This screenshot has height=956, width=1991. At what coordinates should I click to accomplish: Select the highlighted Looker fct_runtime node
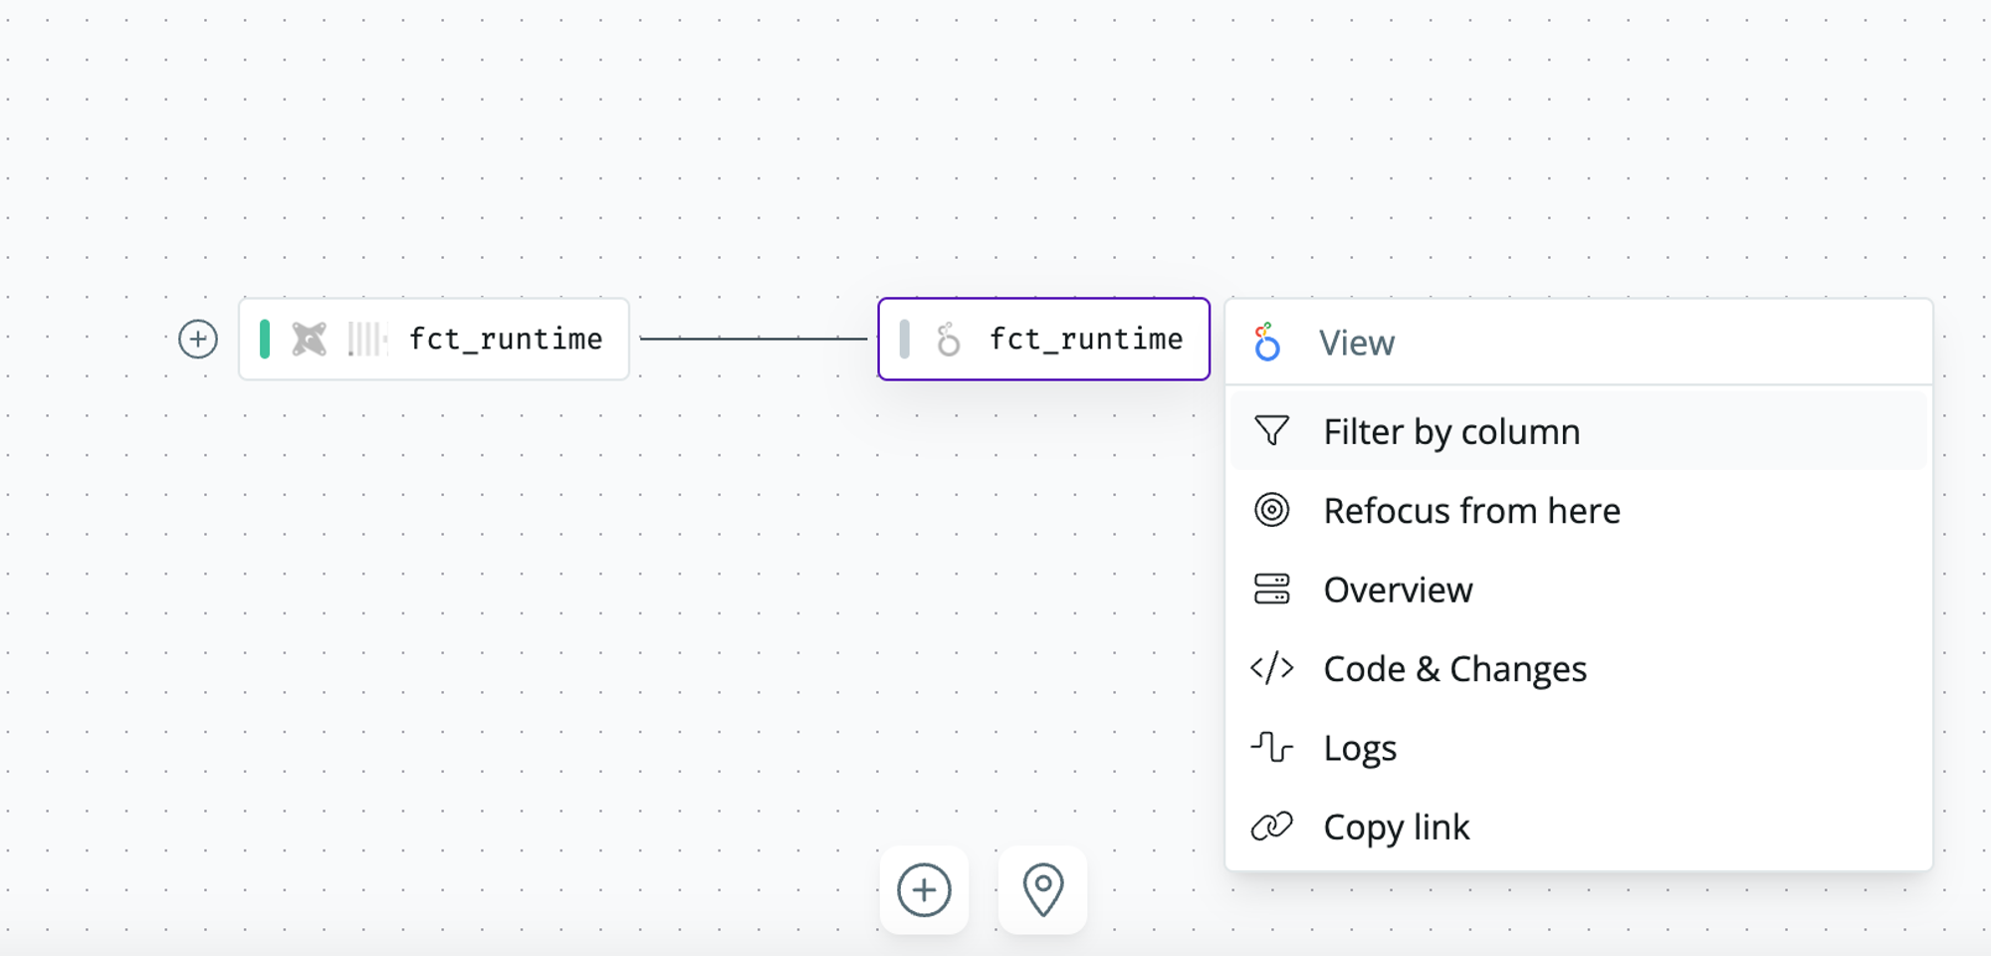click(1043, 340)
